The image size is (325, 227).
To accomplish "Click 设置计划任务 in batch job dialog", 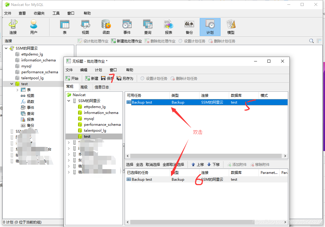I will click(154, 78).
